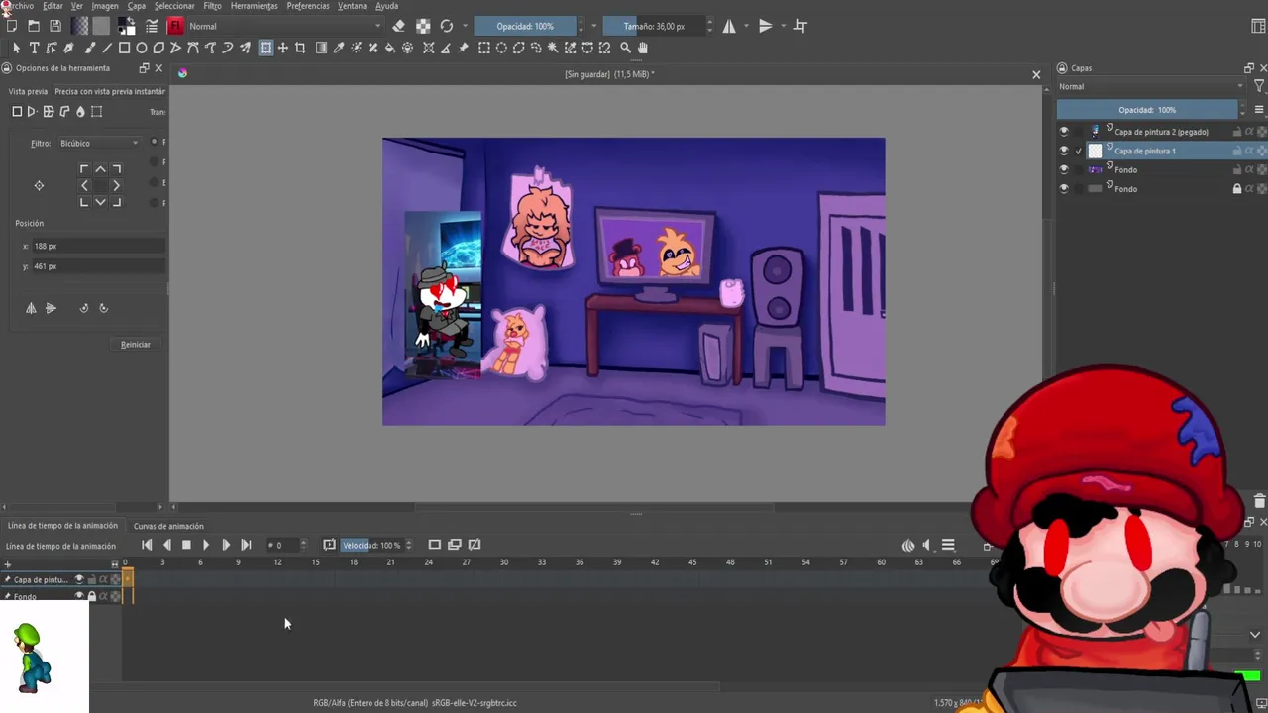Screen dimensions: 1268x713
Task: Adjust layer Opacidad slider in Capas
Action: click(1147, 110)
